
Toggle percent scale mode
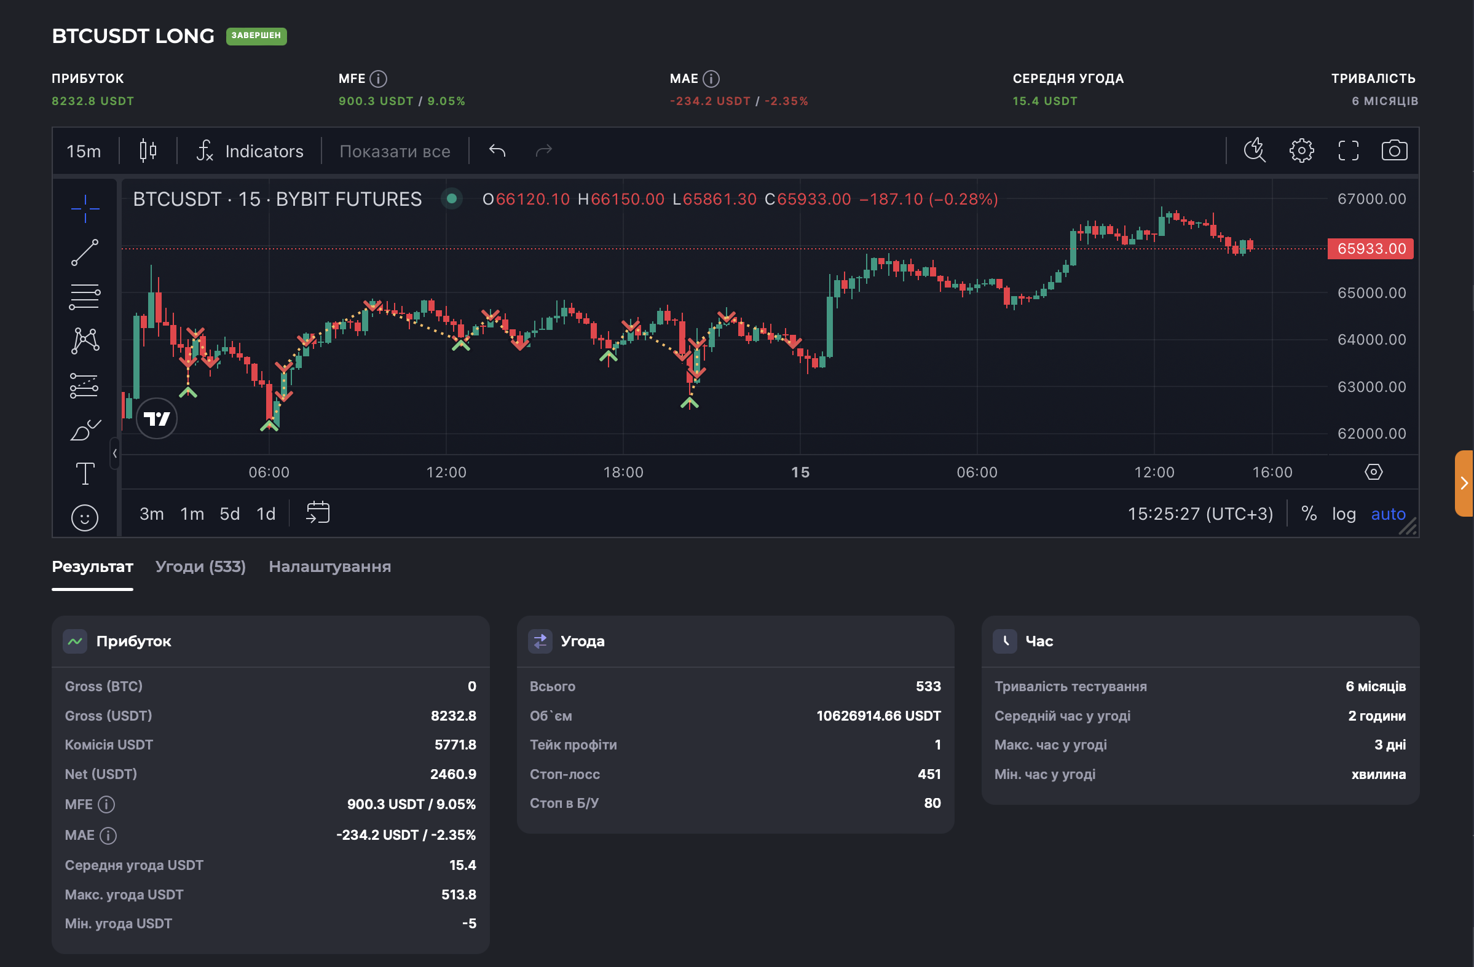[1309, 513]
